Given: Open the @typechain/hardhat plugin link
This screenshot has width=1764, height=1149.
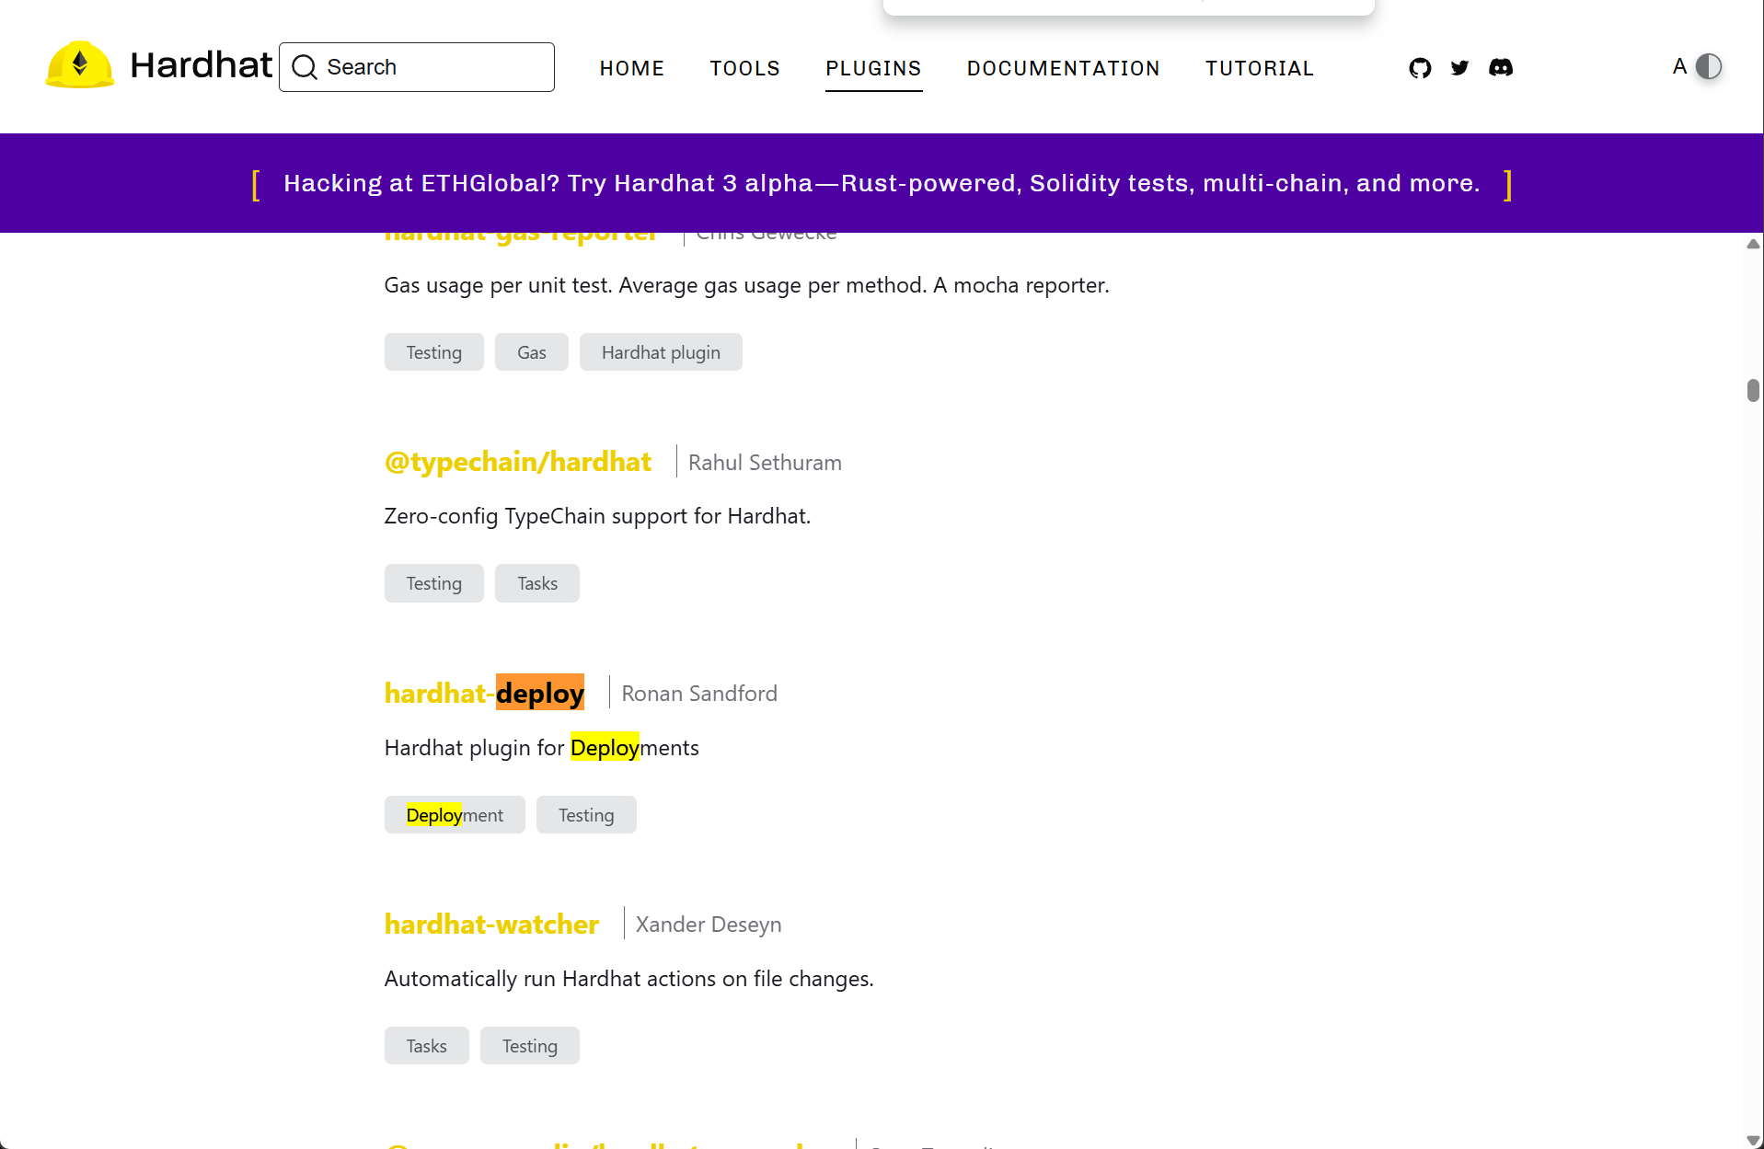Looking at the screenshot, I should [x=518, y=462].
